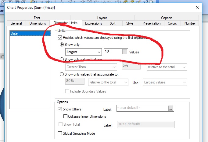Open the Style tab
This screenshot has height=142, width=208.
coord(130,23)
